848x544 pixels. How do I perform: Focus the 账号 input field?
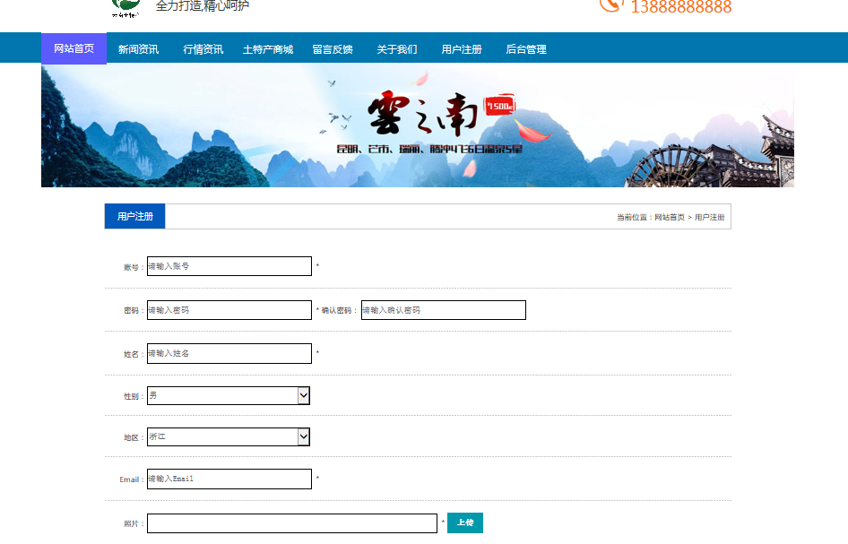click(229, 266)
